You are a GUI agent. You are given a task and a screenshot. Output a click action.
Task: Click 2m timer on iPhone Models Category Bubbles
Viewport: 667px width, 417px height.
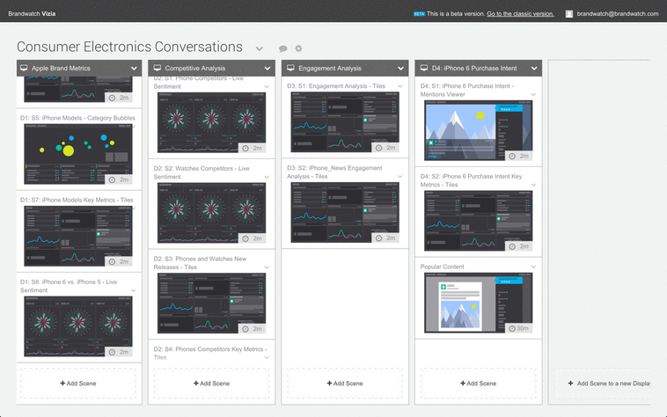click(120, 179)
